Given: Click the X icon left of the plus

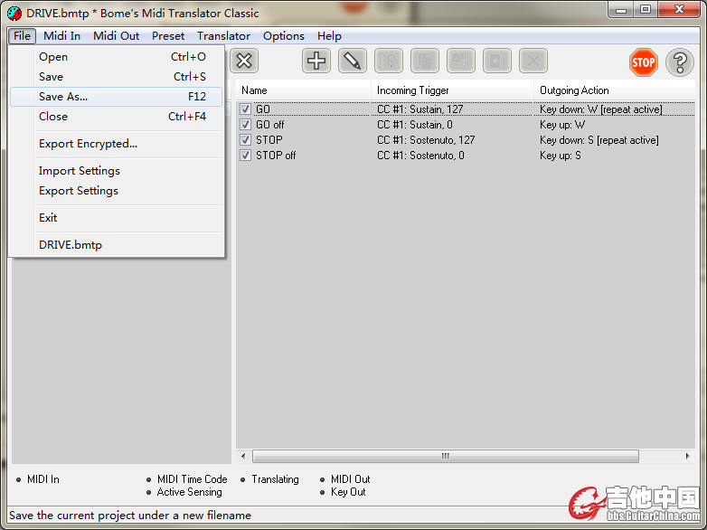Looking at the screenshot, I should [x=244, y=62].
